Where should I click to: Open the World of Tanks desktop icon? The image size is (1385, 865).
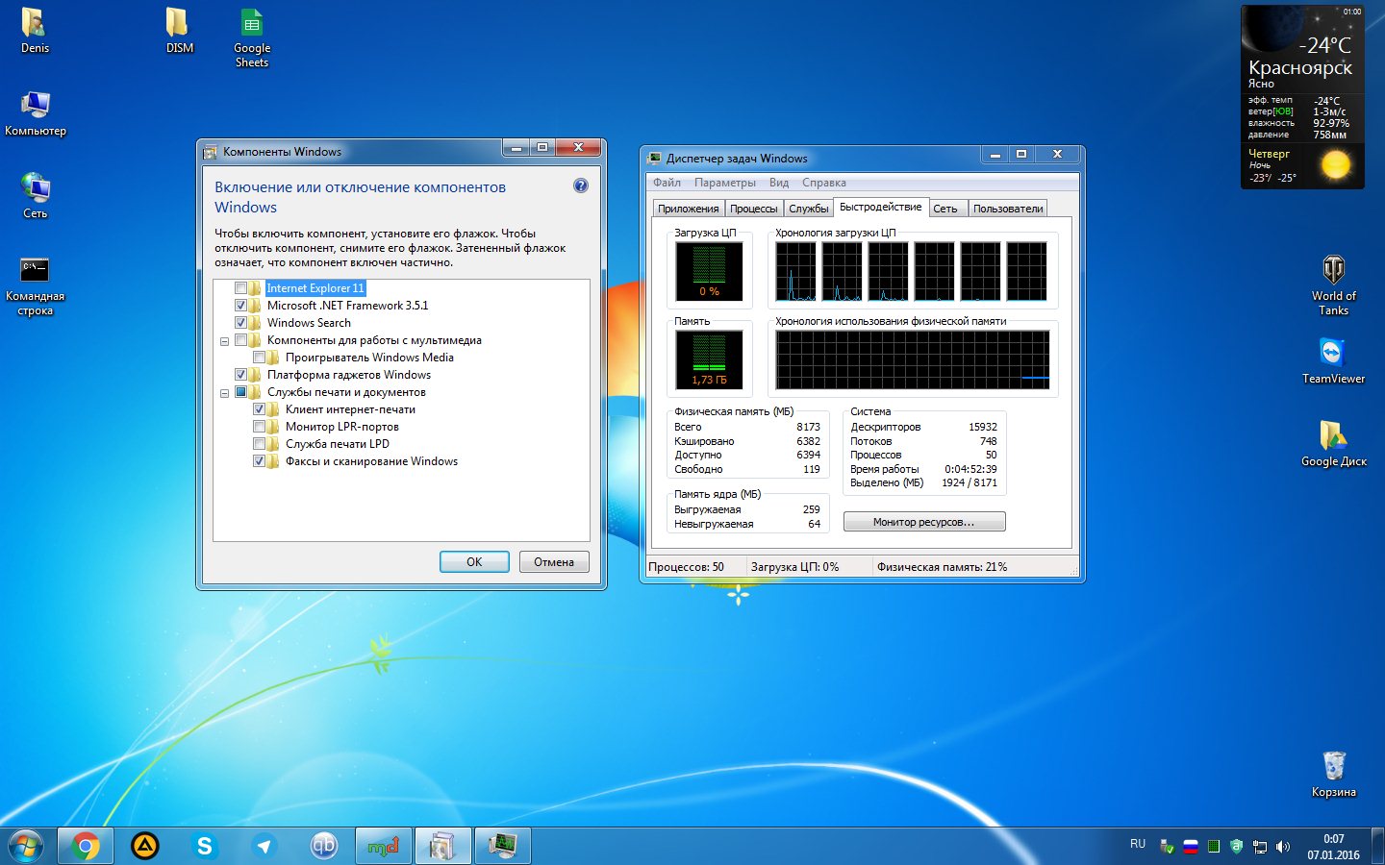[1333, 270]
